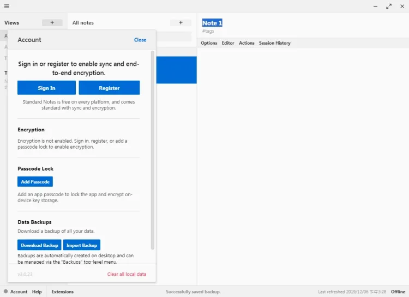Click the account status circle icon
The image size is (409, 297).
(6, 291)
